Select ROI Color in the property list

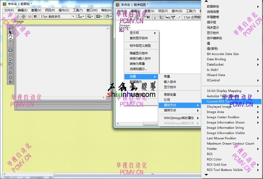214,159
